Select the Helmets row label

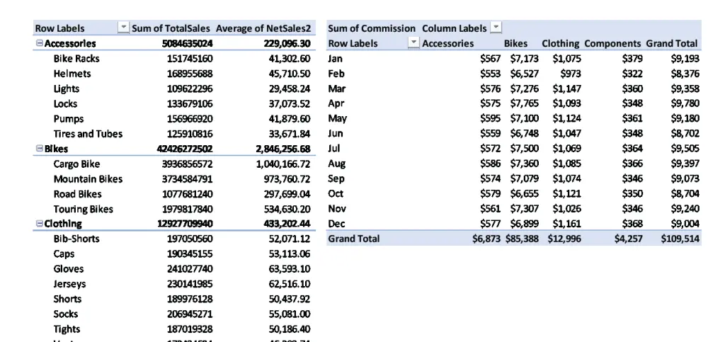tap(72, 74)
